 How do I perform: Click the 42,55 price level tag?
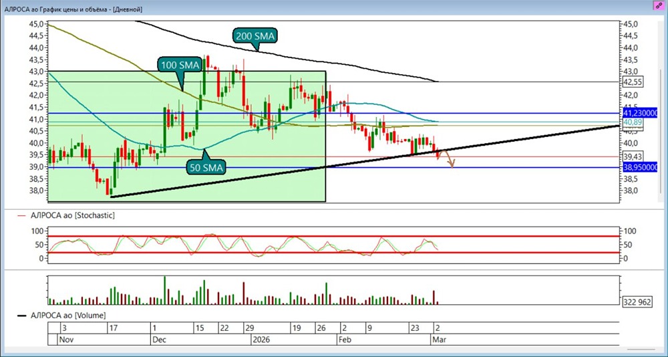point(632,82)
